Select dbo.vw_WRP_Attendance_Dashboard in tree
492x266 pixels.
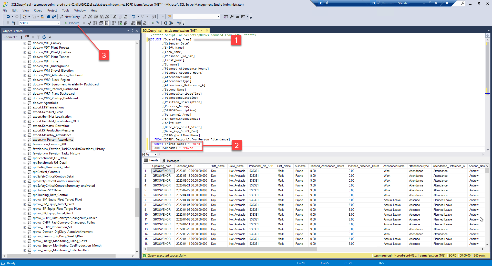58,75
